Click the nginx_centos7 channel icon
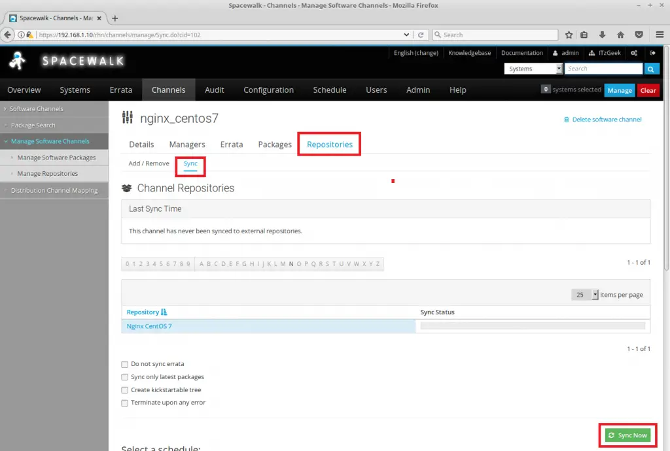 tap(128, 118)
